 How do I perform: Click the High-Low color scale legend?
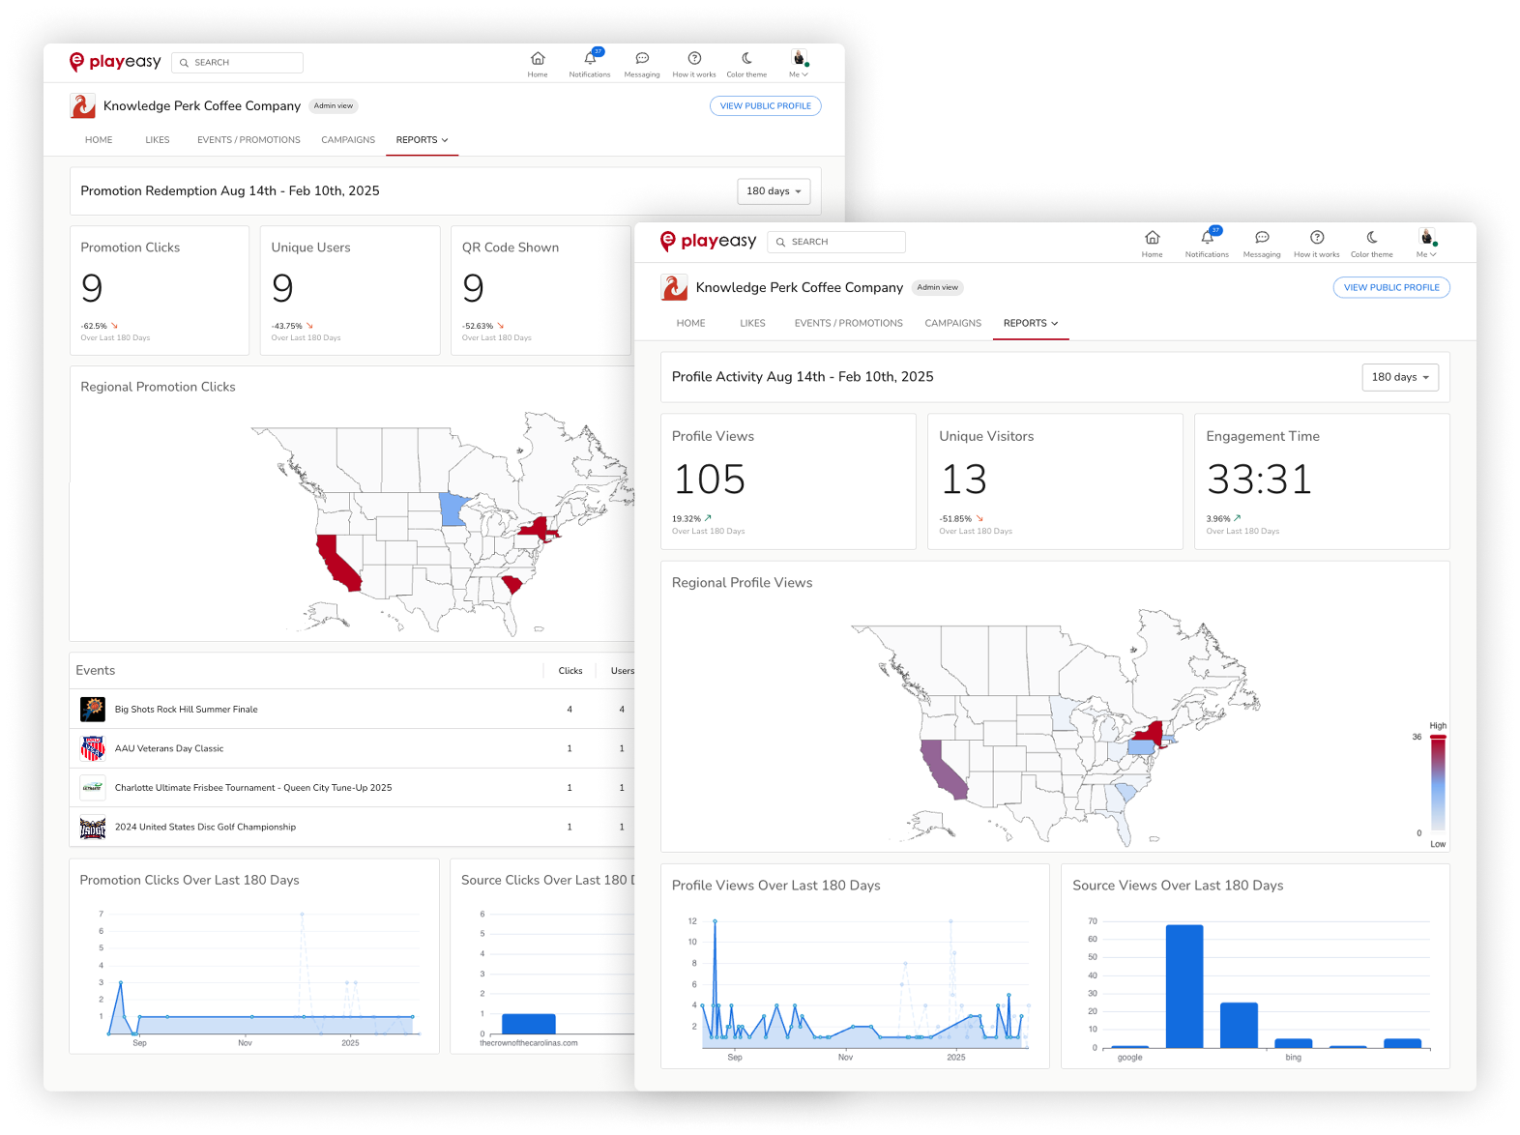click(x=1438, y=783)
